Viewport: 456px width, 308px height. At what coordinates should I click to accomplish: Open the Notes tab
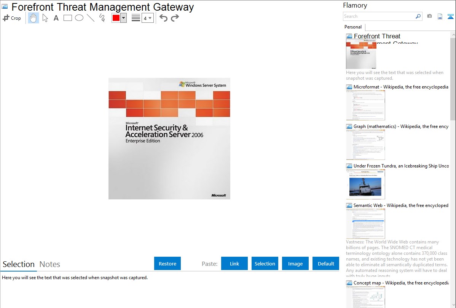tap(50, 264)
